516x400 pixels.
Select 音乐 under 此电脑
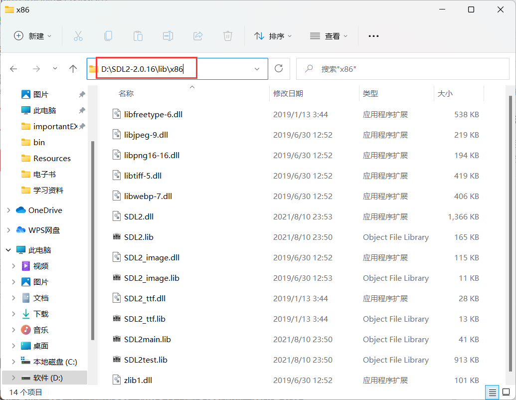41,330
